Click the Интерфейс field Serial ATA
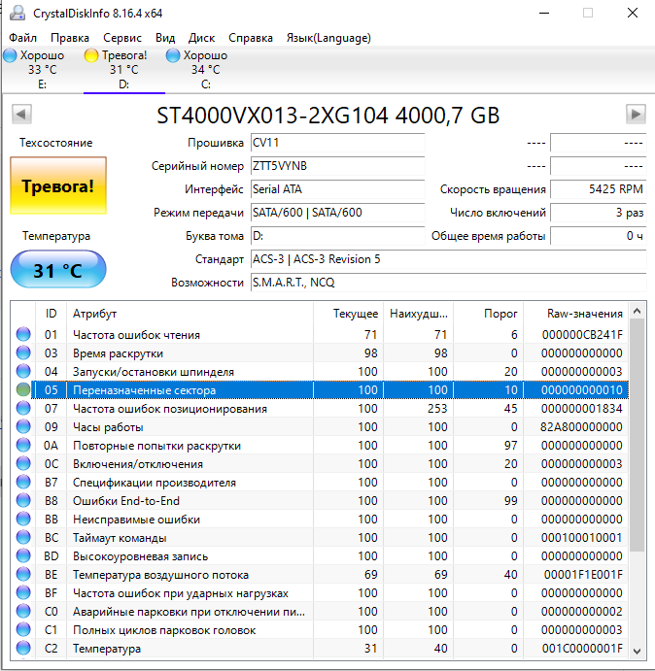The width and height of the screenshot is (655, 671). tap(337, 189)
